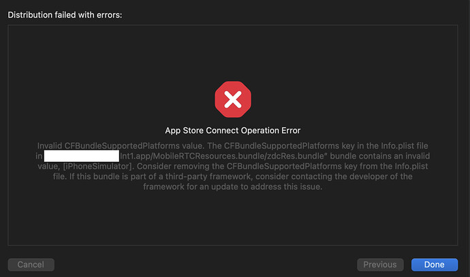Select the [iPhoneSimulator] invalid value text

tap(97, 166)
